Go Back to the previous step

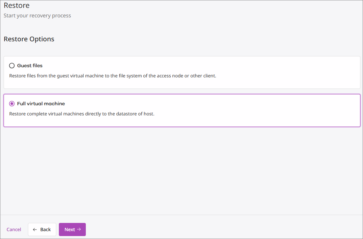(x=42, y=229)
